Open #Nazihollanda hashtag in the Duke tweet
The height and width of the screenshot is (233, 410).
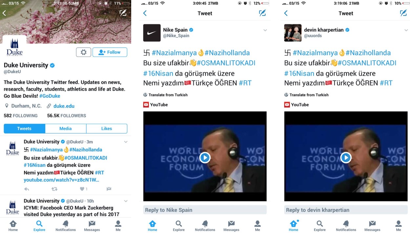(x=86, y=150)
